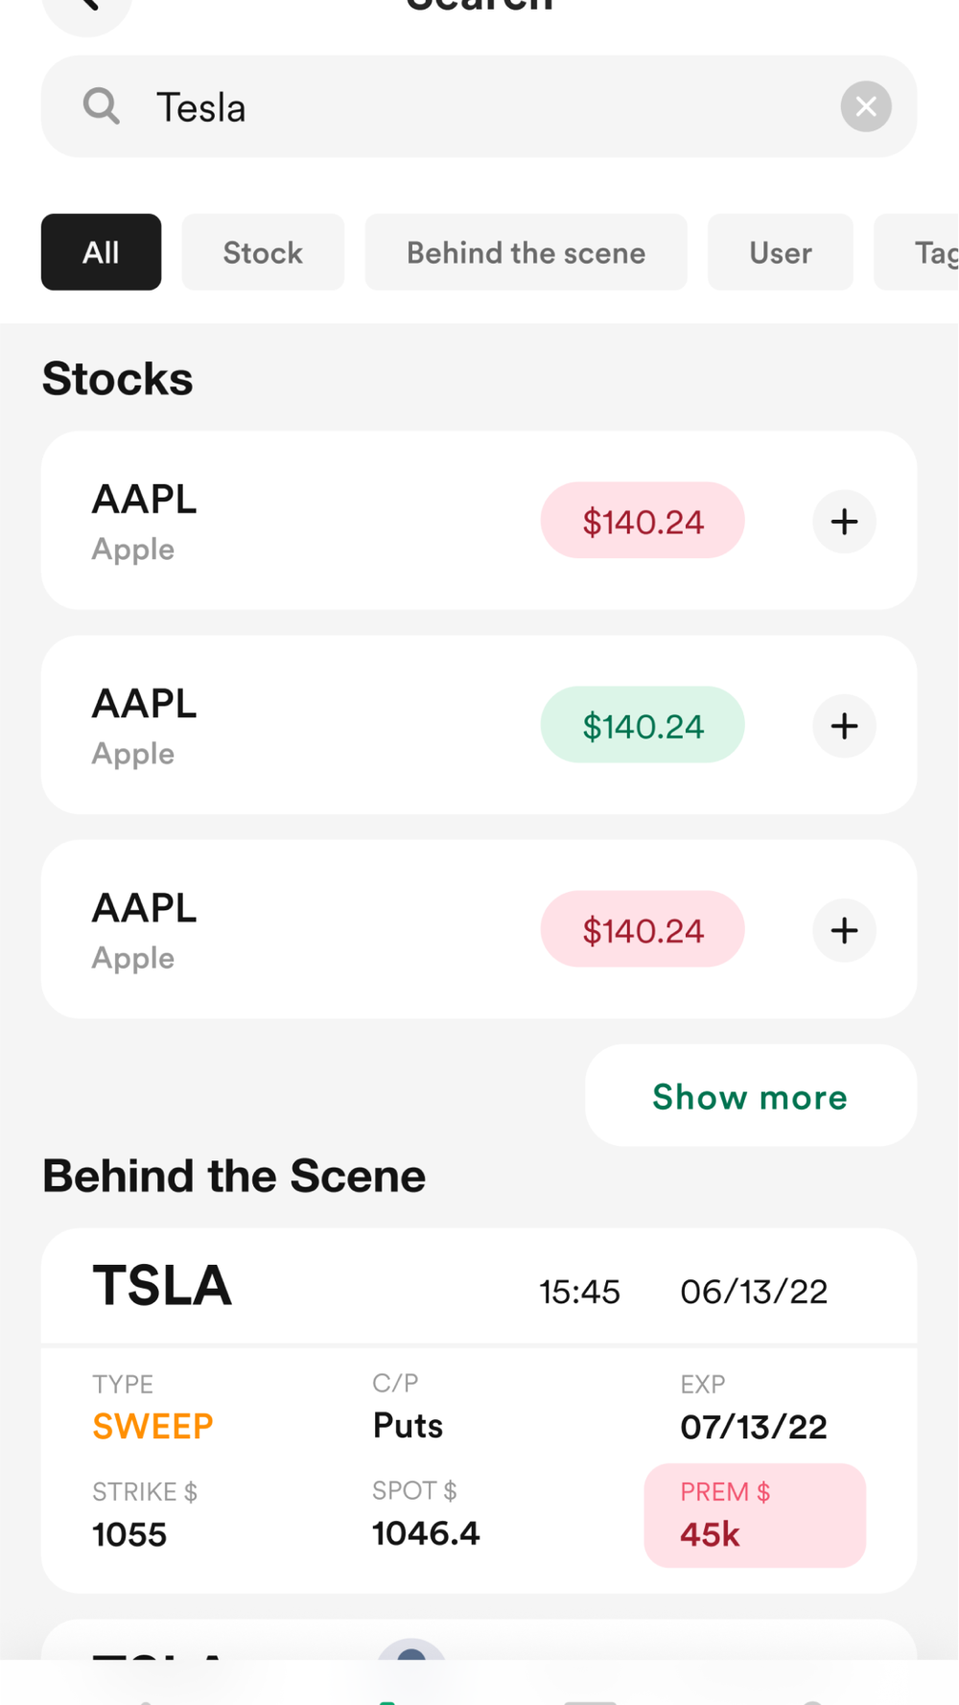Switch to the Stock filter tab

[263, 252]
